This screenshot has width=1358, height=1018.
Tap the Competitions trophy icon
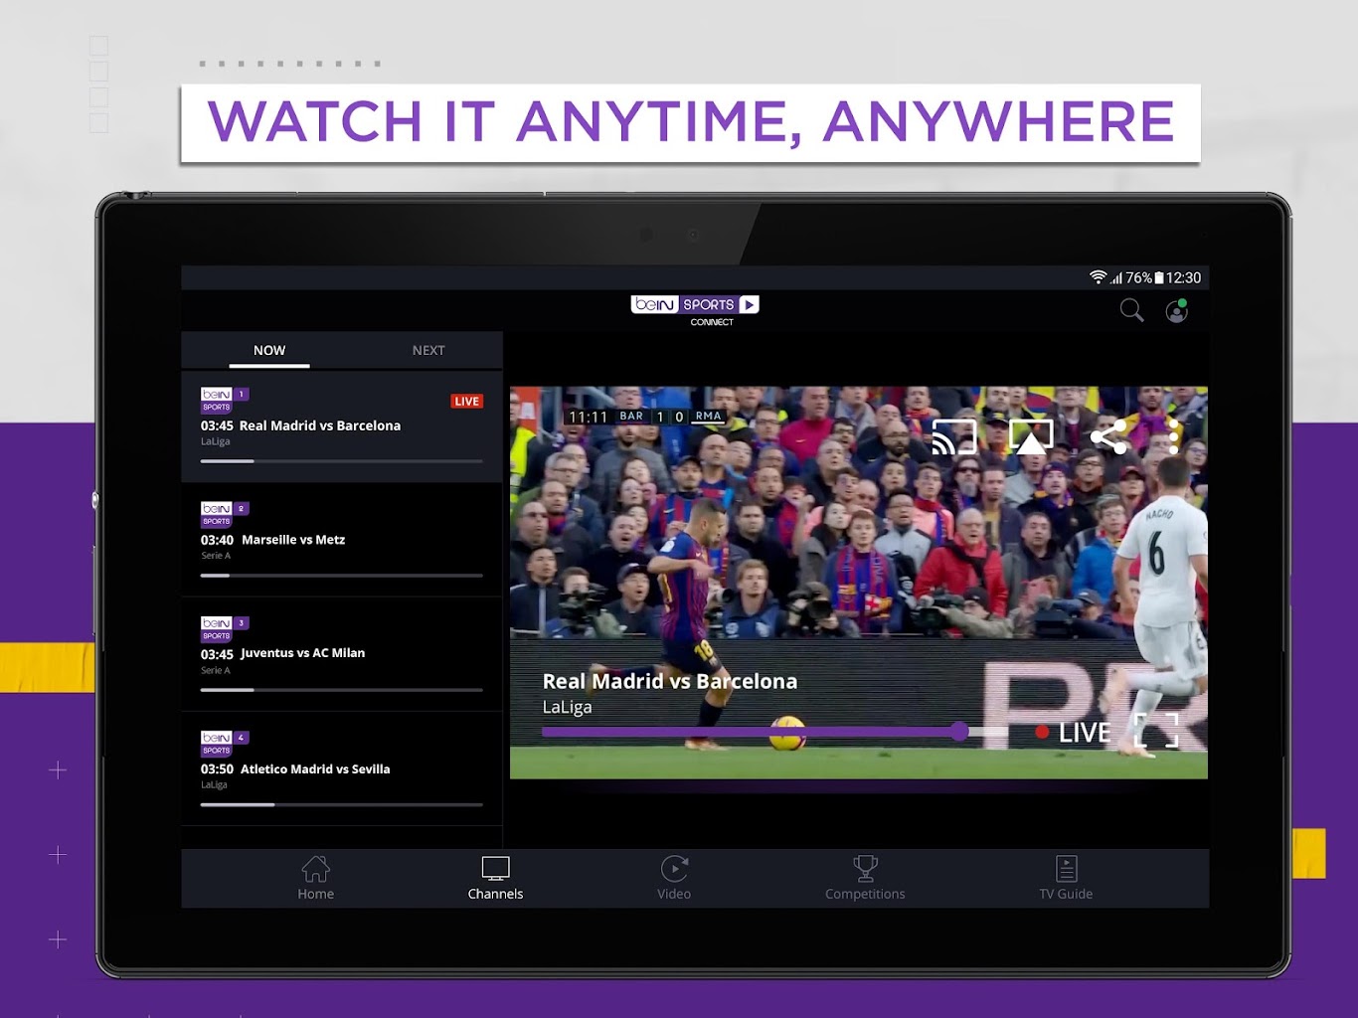[866, 868]
